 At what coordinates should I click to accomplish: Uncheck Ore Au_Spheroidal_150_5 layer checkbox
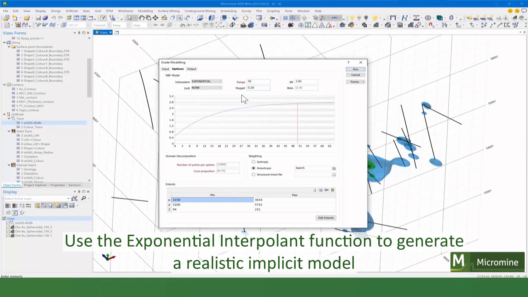[x=8, y=227]
